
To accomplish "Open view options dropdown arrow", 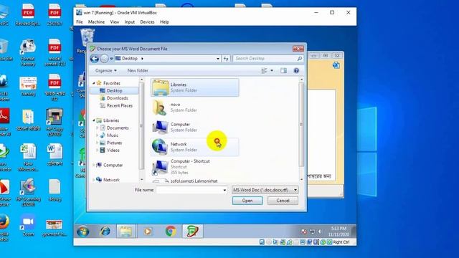I will [x=272, y=70].
